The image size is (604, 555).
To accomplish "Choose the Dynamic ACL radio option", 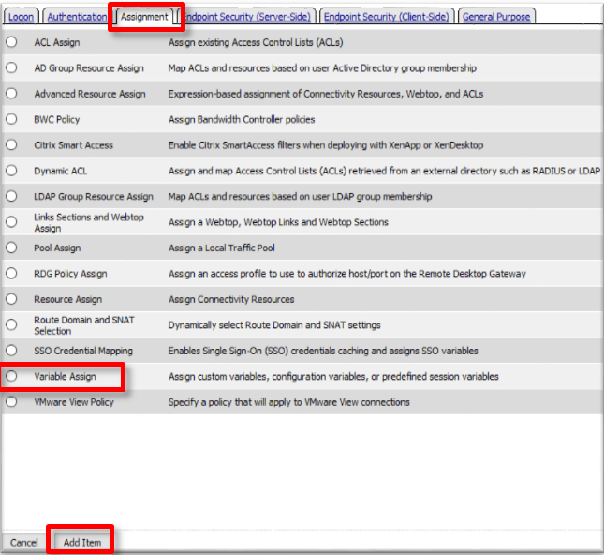I will click(11, 170).
